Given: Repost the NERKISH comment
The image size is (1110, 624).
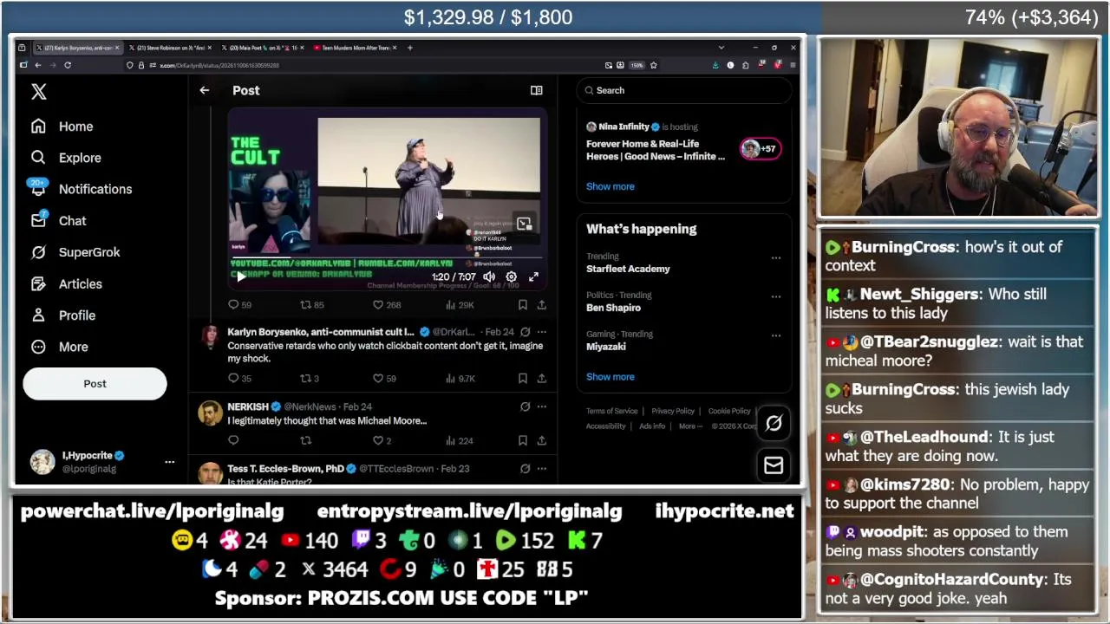Looking at the screenshot, I should (305, 441).
